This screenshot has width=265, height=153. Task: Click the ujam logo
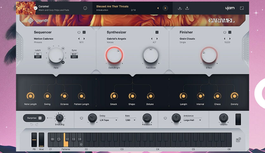(x=230, y=8)
